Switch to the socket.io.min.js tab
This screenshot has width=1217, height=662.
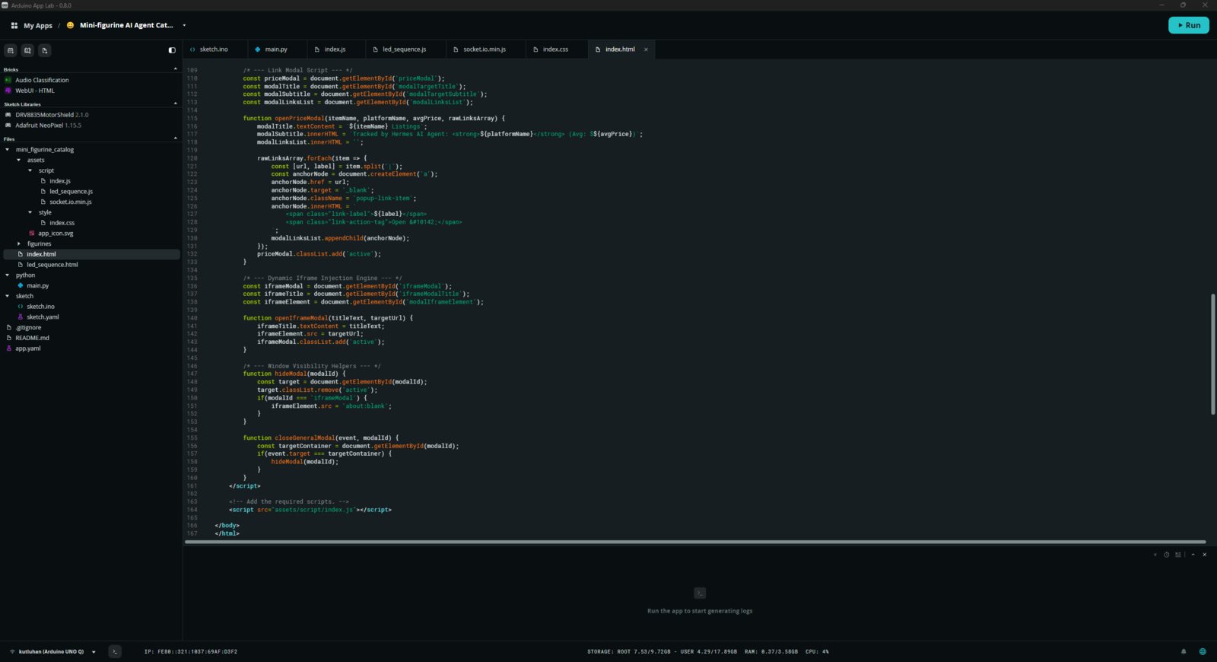click(x=485, y=49)
